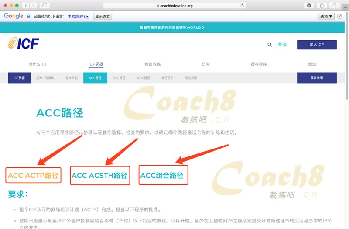Click the 显示原文 show original button
The width and height of the screenshot is (349, 229).
[x=103, y=16]
